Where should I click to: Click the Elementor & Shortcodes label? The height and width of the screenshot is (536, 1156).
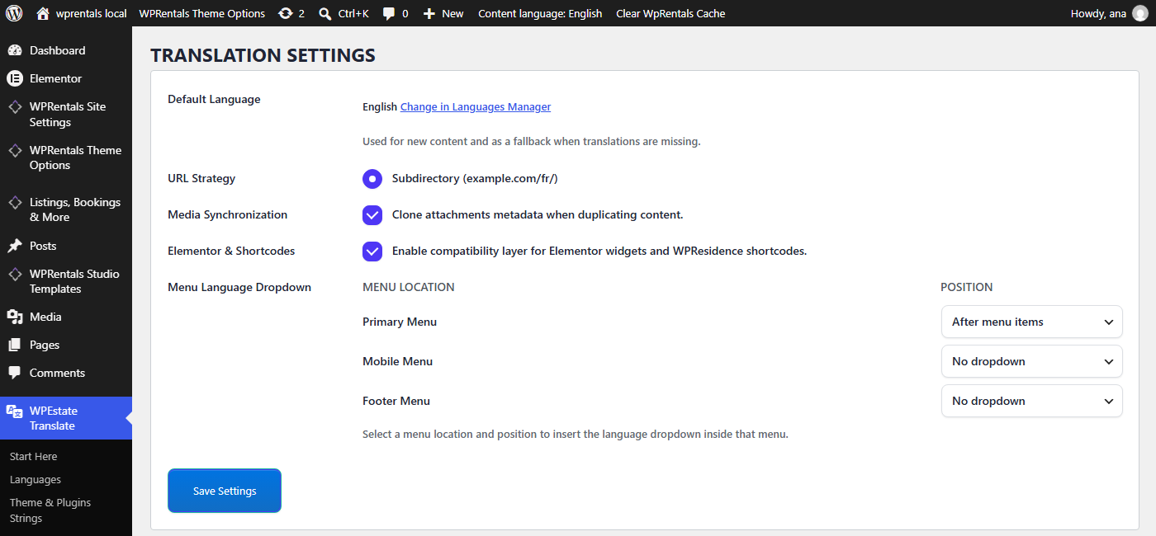(231, 251)
